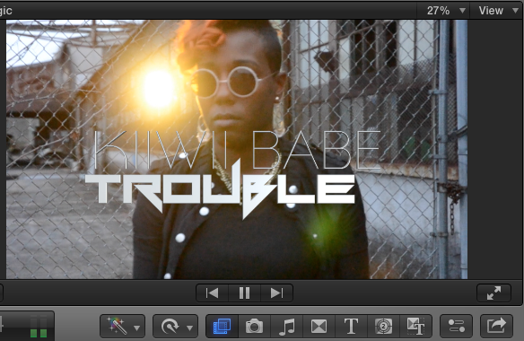Click the retime speed icon
524x341 pixels.
pyautogui.click(x=170, y=327)
